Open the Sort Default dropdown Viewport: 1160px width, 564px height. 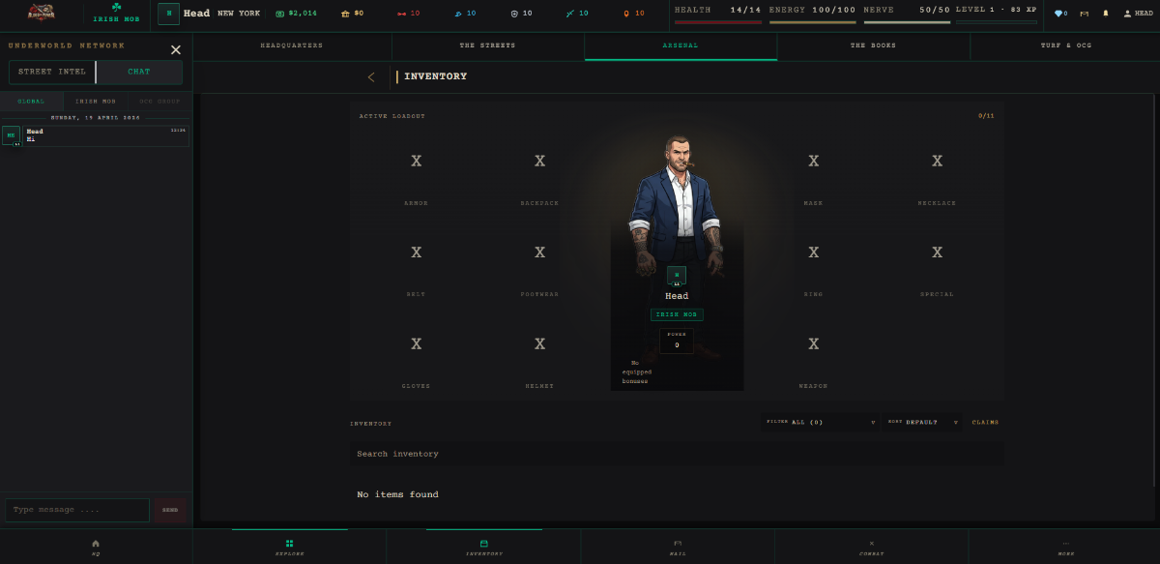[921, 423]
